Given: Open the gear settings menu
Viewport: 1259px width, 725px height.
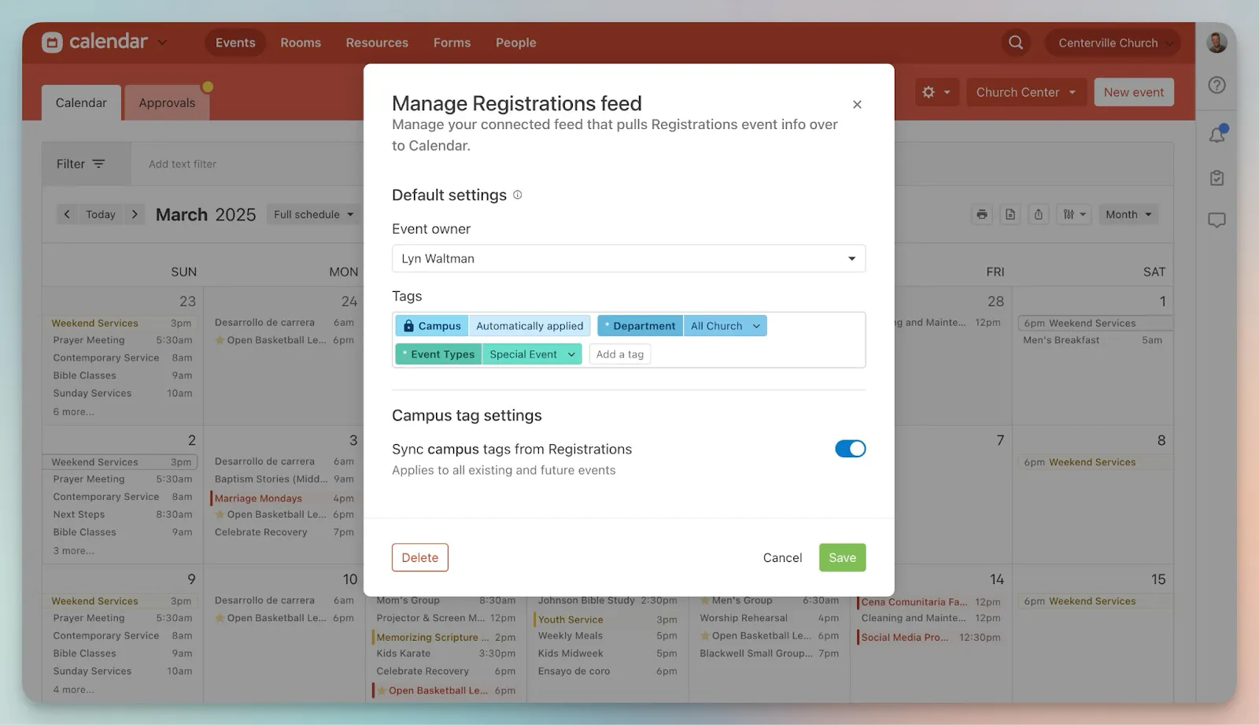Looking at the screenshot, I should click(936, 92).
